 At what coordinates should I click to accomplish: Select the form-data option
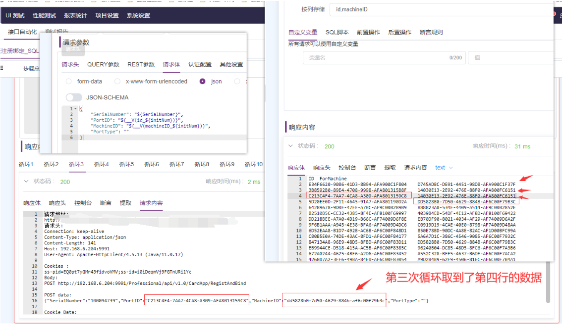coord(67,81)
